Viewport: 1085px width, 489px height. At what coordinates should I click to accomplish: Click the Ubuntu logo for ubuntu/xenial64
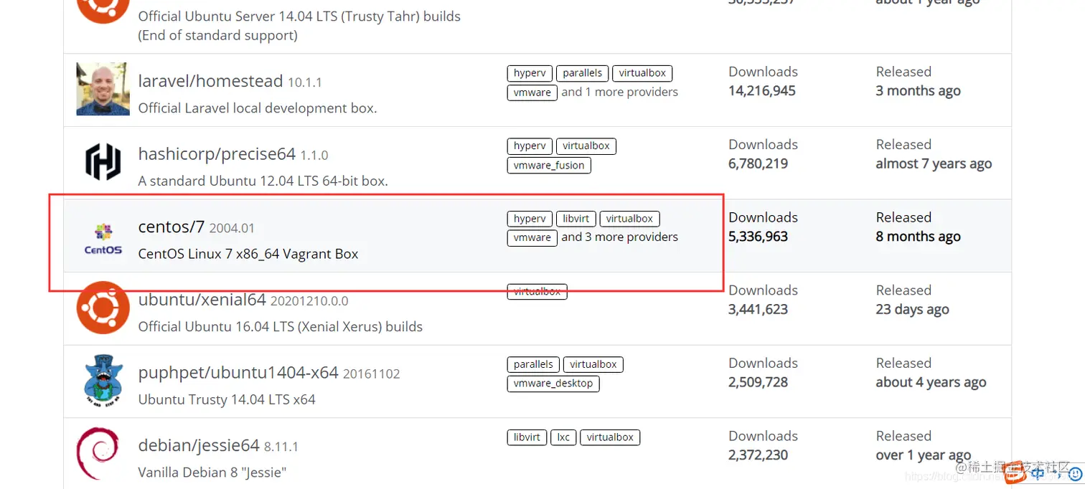103,308
